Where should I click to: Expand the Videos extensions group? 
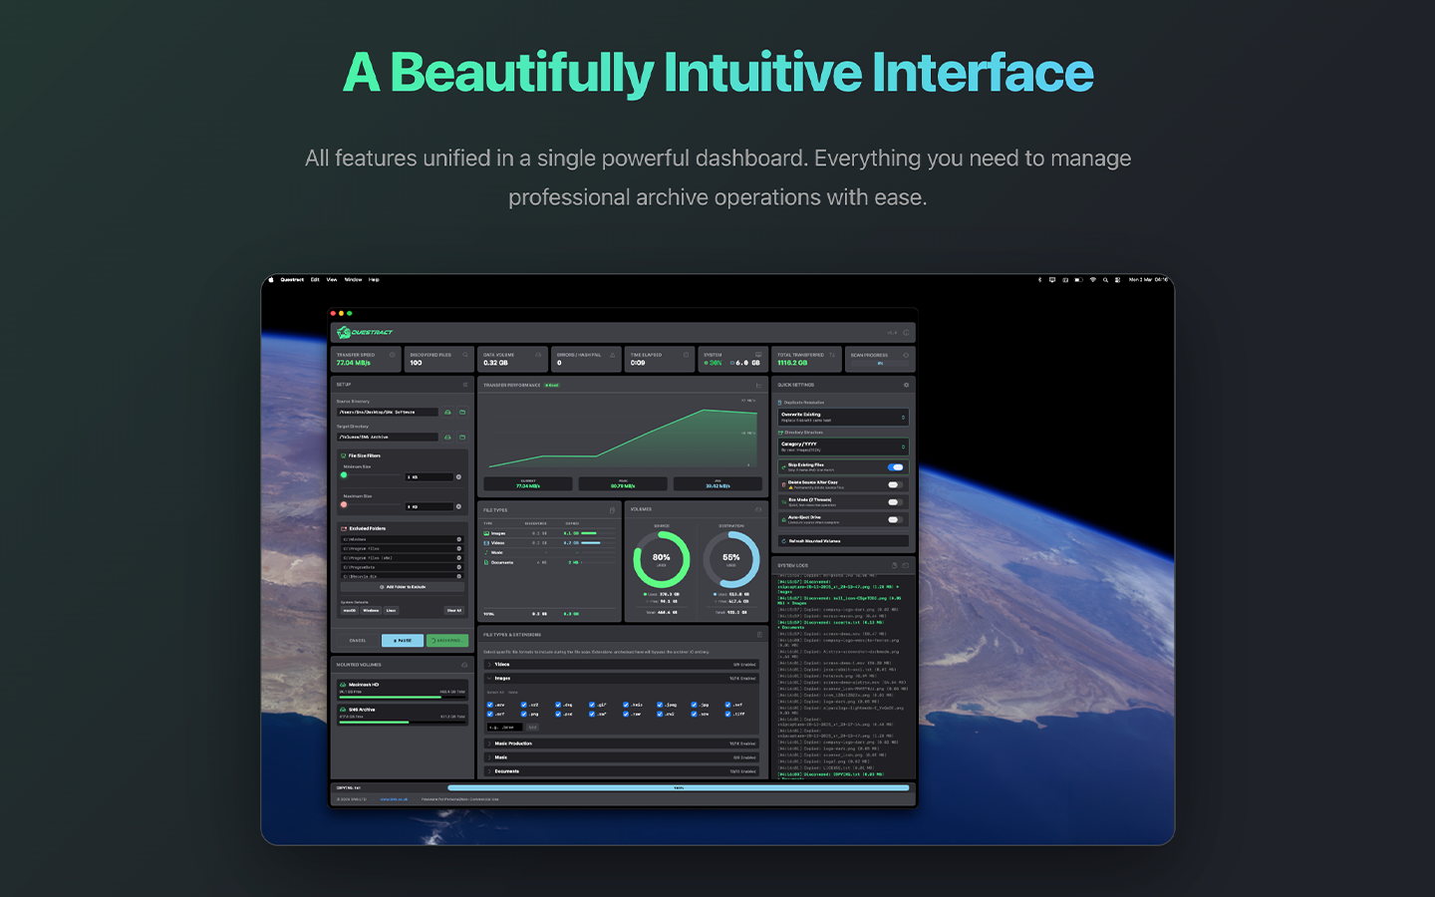(x=622, y=664)
